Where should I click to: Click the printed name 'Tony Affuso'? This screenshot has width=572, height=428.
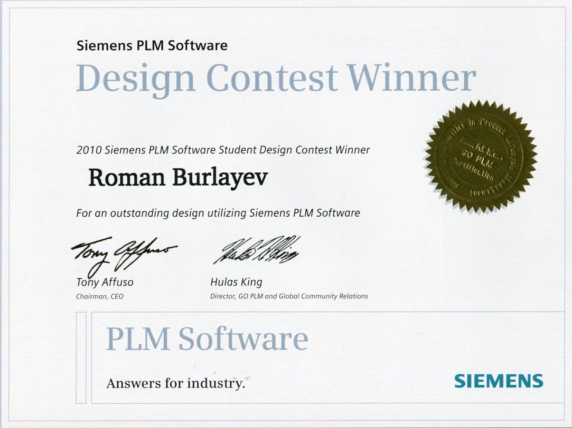point(105,282)
